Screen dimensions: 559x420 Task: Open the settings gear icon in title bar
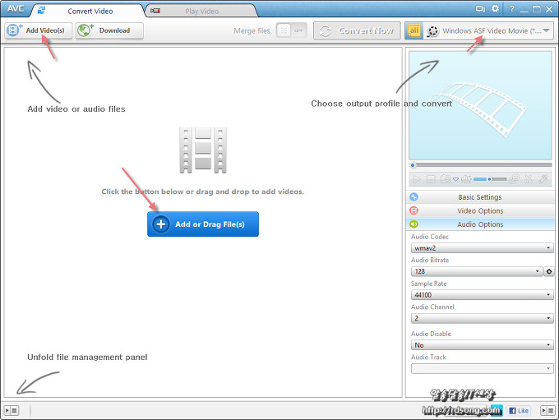(x=495, y=9)
